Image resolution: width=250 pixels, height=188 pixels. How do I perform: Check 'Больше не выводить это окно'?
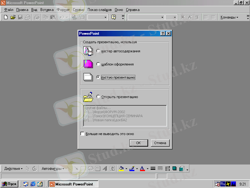82,134
